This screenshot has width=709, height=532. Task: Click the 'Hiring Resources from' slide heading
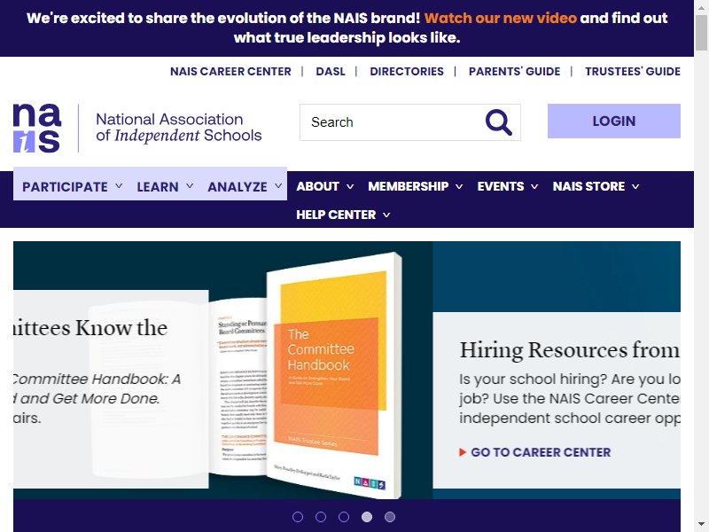pyautogui.click(x=570, y=350)
